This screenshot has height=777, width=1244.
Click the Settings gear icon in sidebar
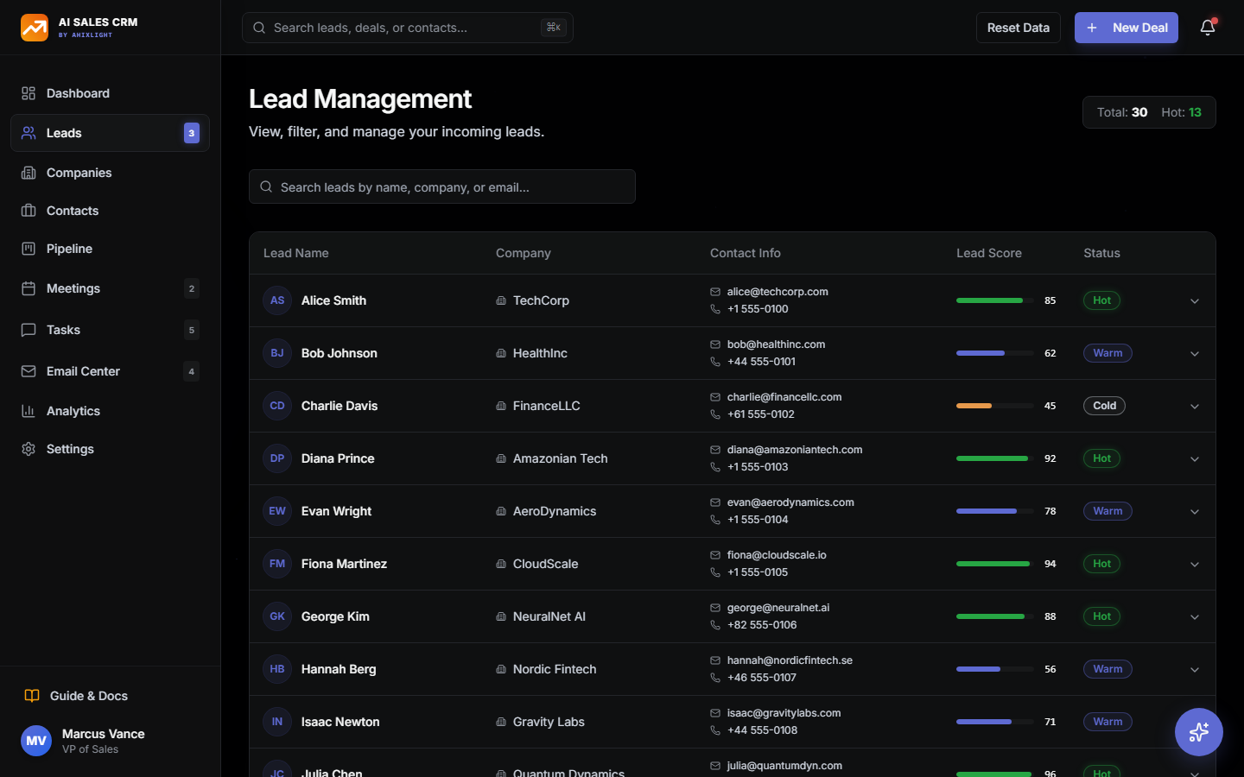click(29, 449)
